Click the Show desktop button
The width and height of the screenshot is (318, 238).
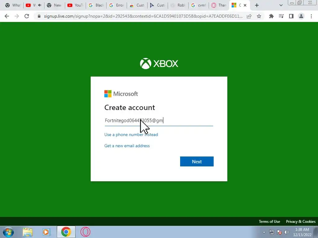(316, 232)
